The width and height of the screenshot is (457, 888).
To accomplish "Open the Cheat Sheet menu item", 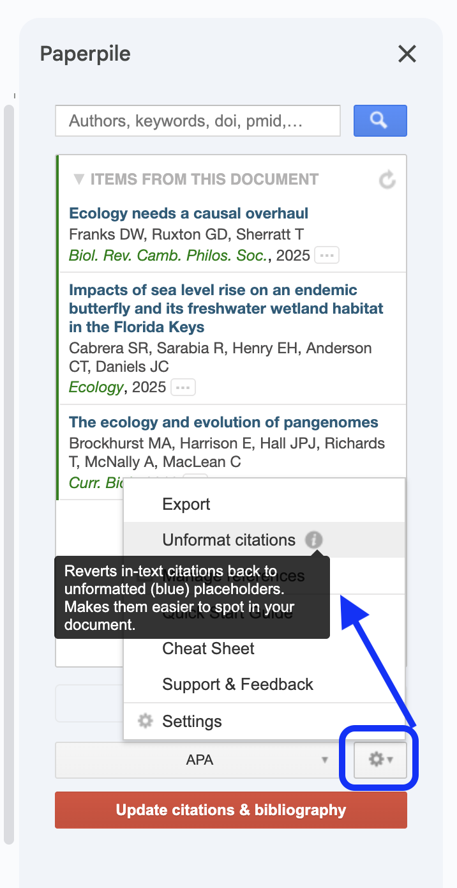I will (x=208, y=648).
